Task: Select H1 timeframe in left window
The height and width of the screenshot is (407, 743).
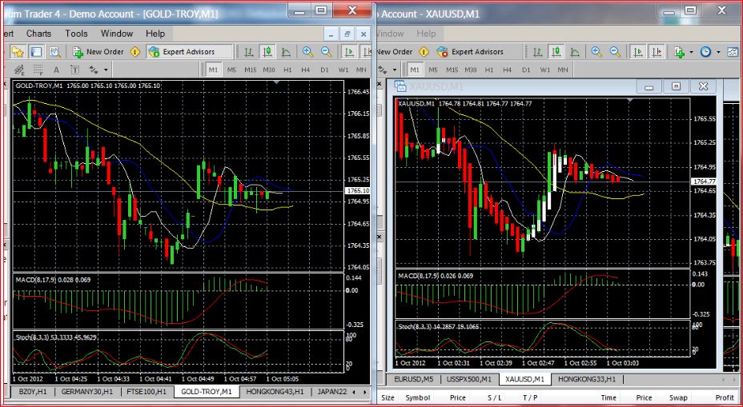Action: (287, 70)
